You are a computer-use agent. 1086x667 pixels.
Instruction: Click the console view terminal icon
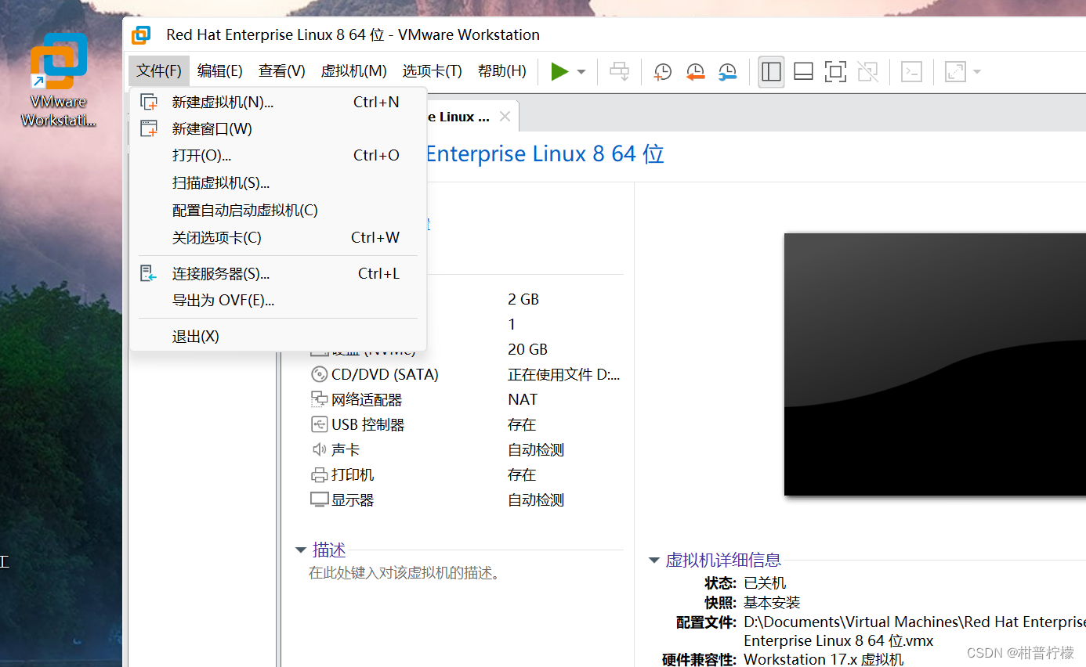(x=911, y=72)
